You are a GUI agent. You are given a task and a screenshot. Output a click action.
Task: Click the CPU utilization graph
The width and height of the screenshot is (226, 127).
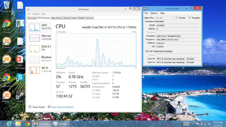tap(96, 50)
